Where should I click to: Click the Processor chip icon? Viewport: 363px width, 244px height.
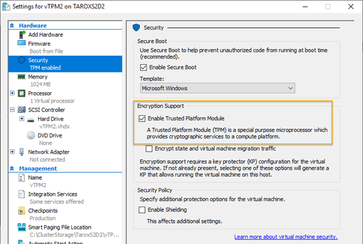(22, 94)
